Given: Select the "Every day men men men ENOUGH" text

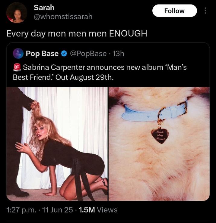Looking at the screenshot, I should pos(77,34).
